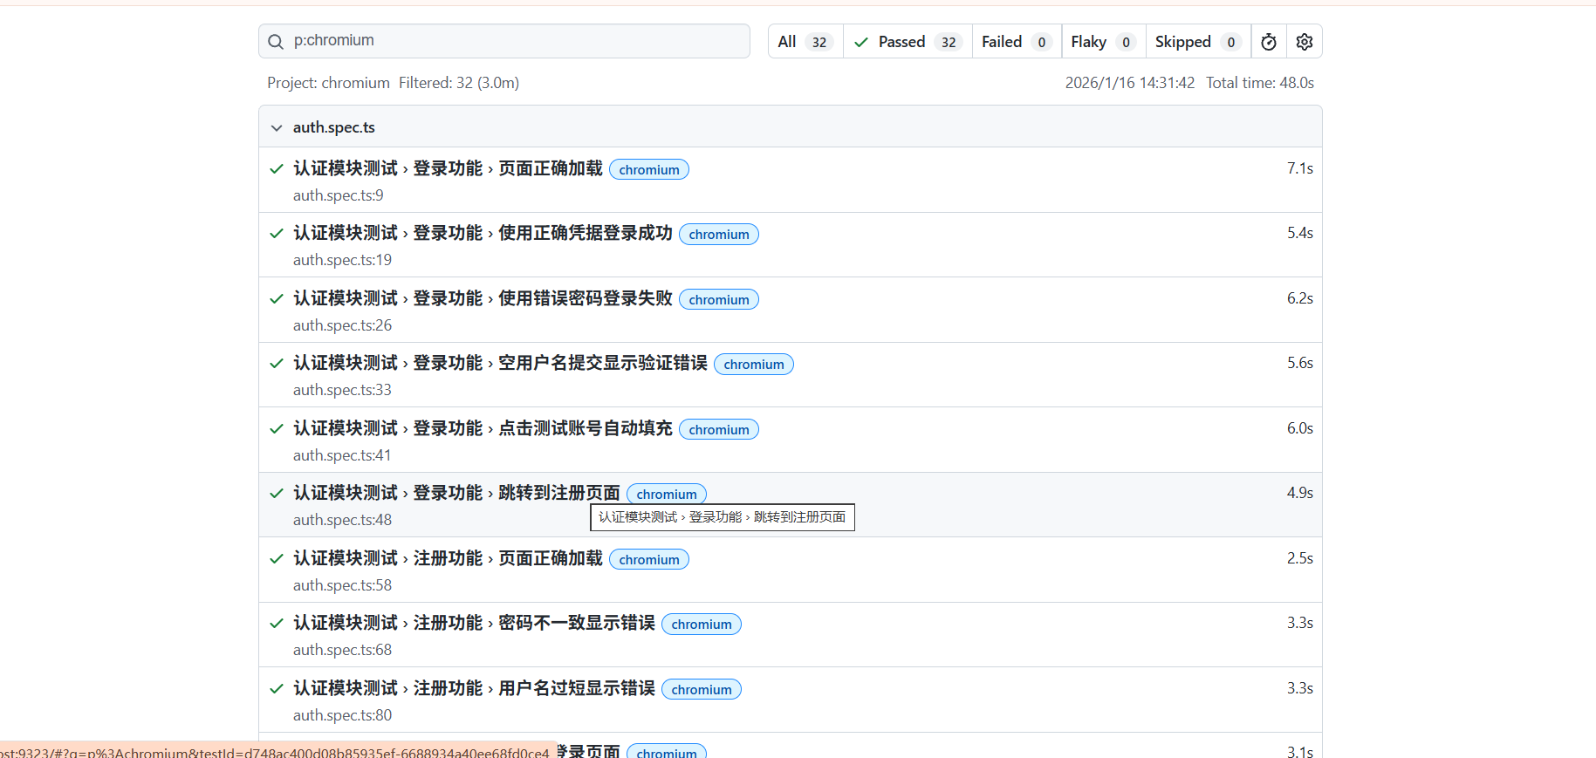Click the location text auth.spec.ts:80
Image resolution: width=1596 pixels, height=758 pixels.
click(342, 715)
